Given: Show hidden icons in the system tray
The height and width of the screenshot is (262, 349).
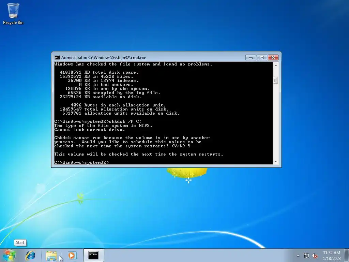Looking at the screenshot, I should 298,256.
